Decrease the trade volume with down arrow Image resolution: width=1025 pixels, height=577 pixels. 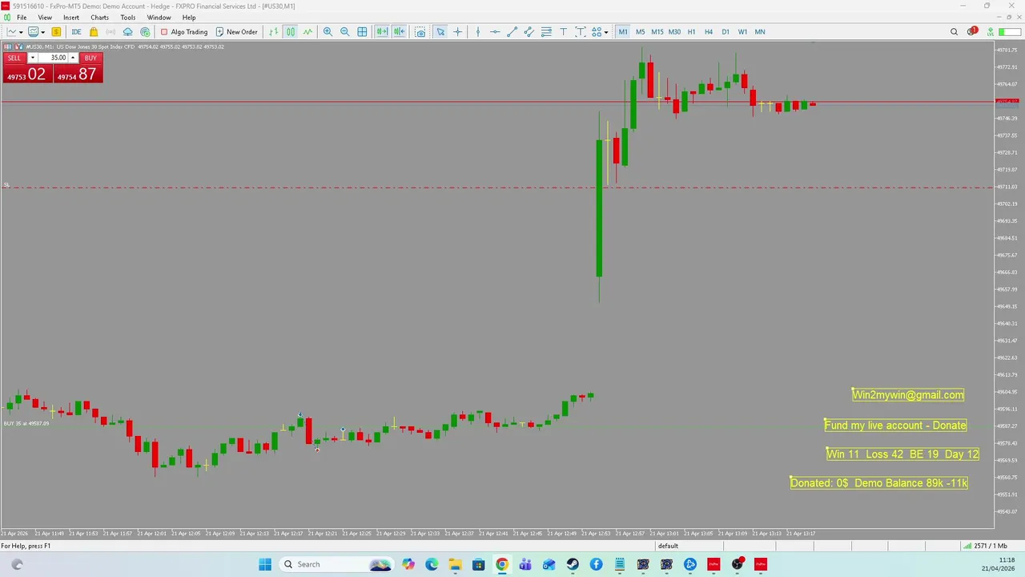coord(33,58)
